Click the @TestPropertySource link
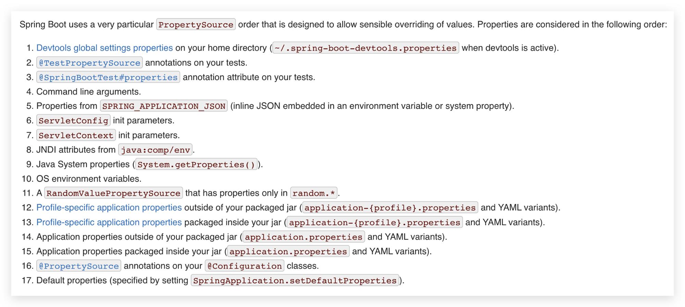This screenshot has width=685, height=307. [89, 63]
